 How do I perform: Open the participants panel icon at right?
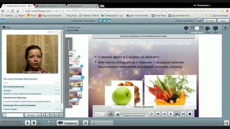pos(226,28)
